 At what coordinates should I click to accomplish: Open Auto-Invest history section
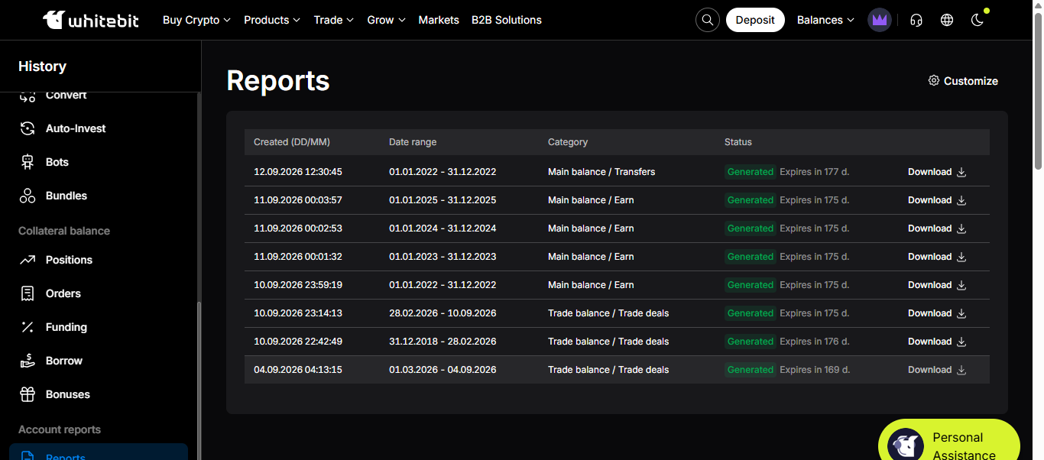(99, 128)
